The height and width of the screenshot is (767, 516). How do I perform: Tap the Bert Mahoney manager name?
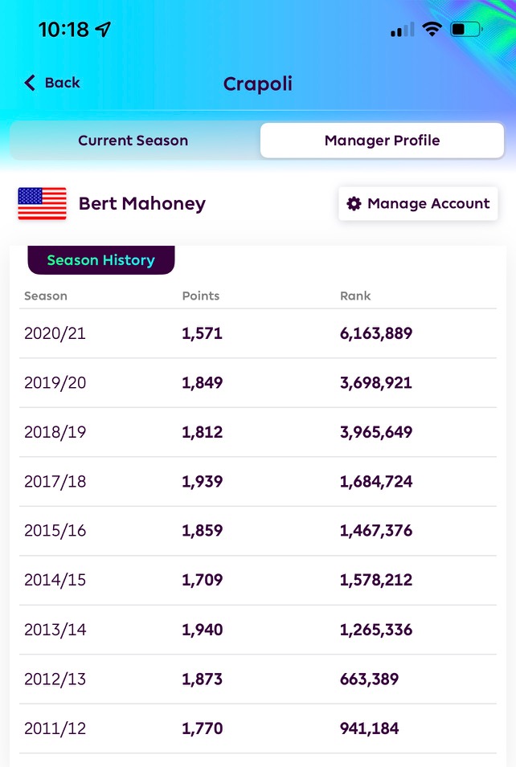coord(142,203)
